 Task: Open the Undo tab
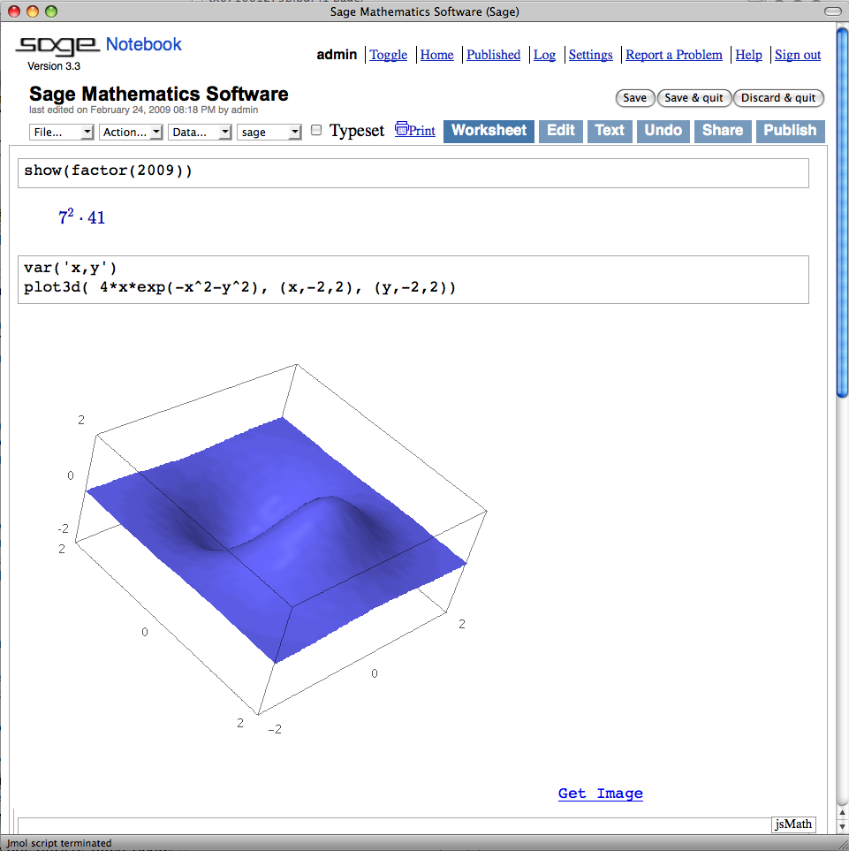coord(663,132)
